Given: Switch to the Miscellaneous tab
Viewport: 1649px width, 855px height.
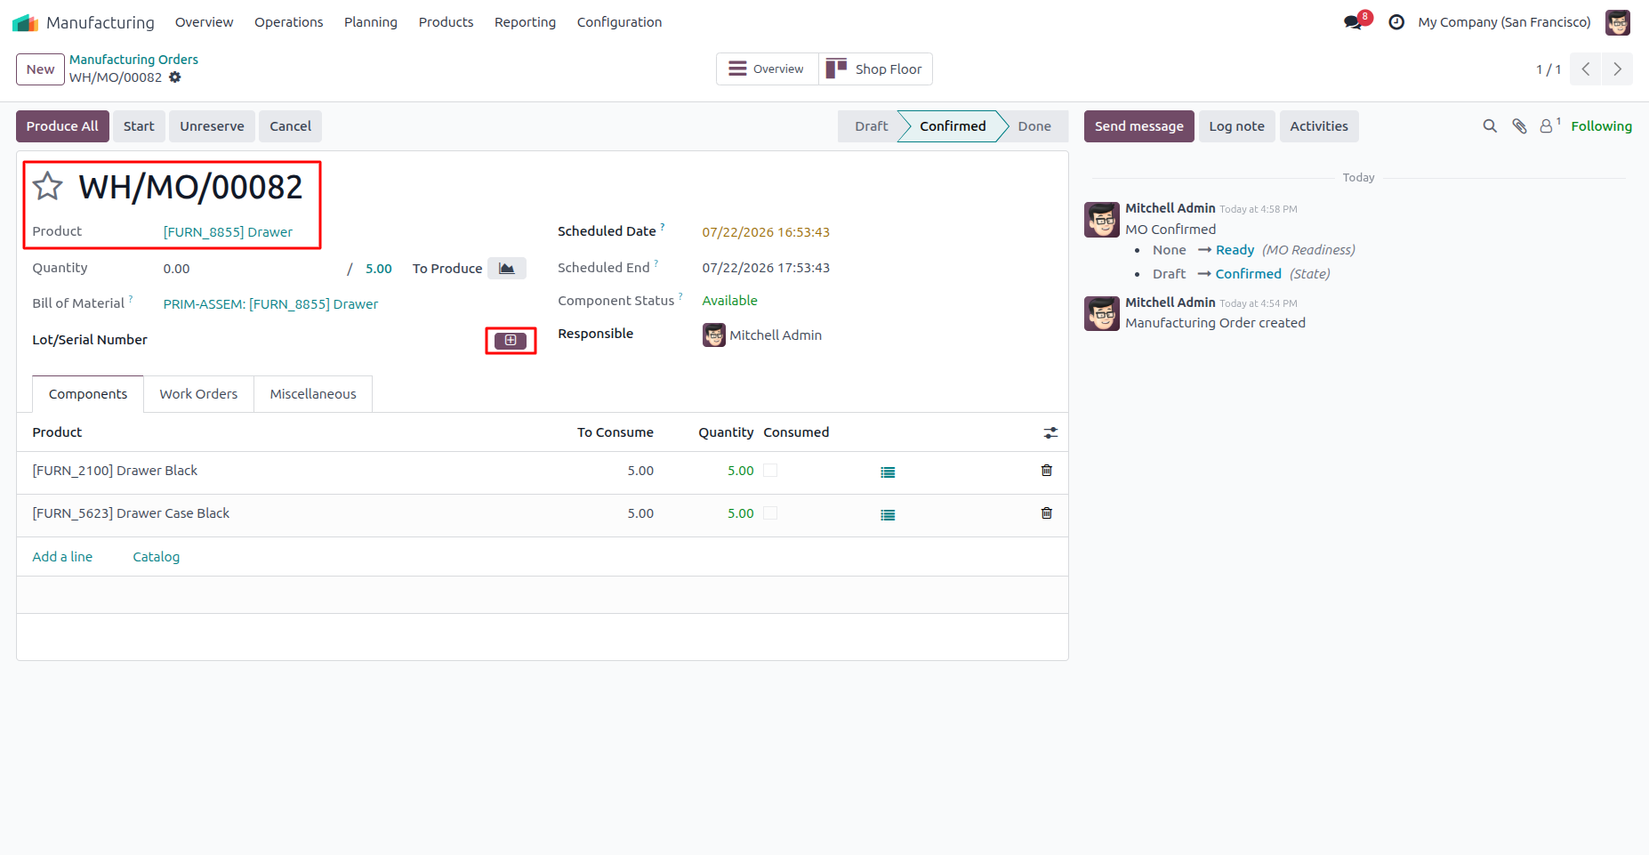Looking at the screenshot, I should (x=313, y=394).
